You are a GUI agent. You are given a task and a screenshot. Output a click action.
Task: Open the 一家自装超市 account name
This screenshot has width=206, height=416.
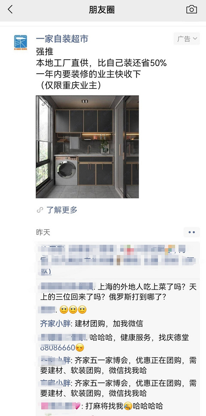click(62, 39)
